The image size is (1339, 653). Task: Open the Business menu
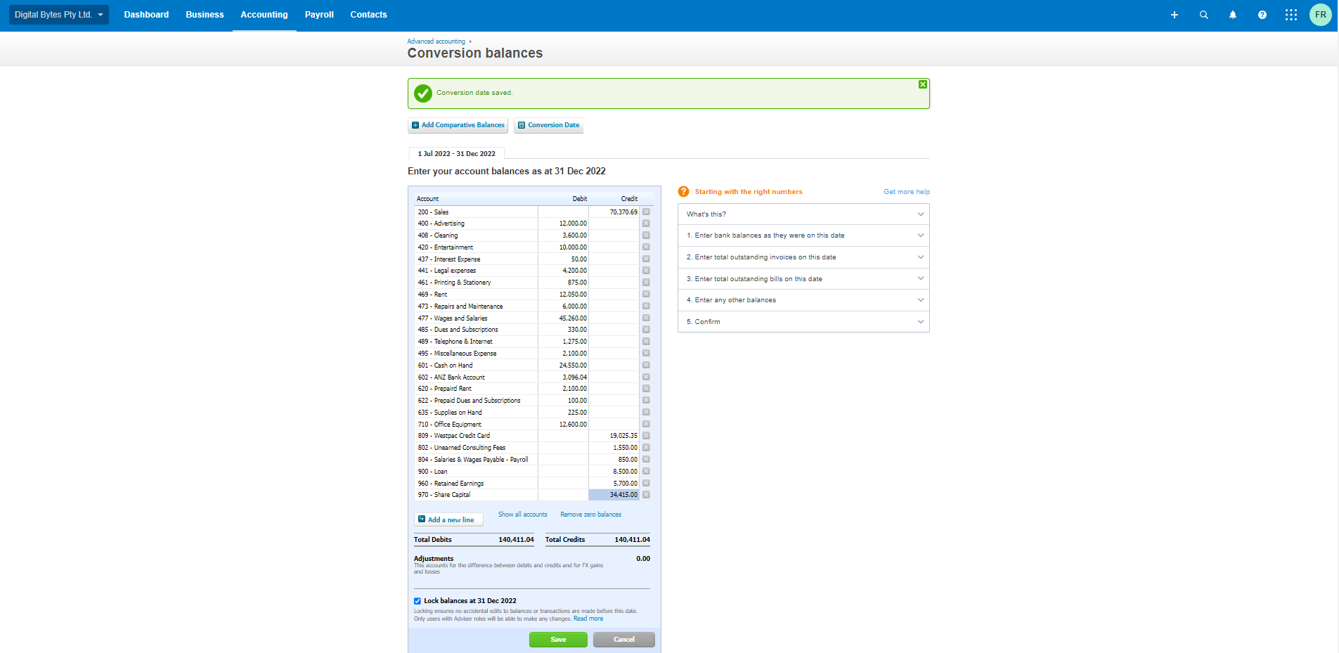tap(205, 15)
